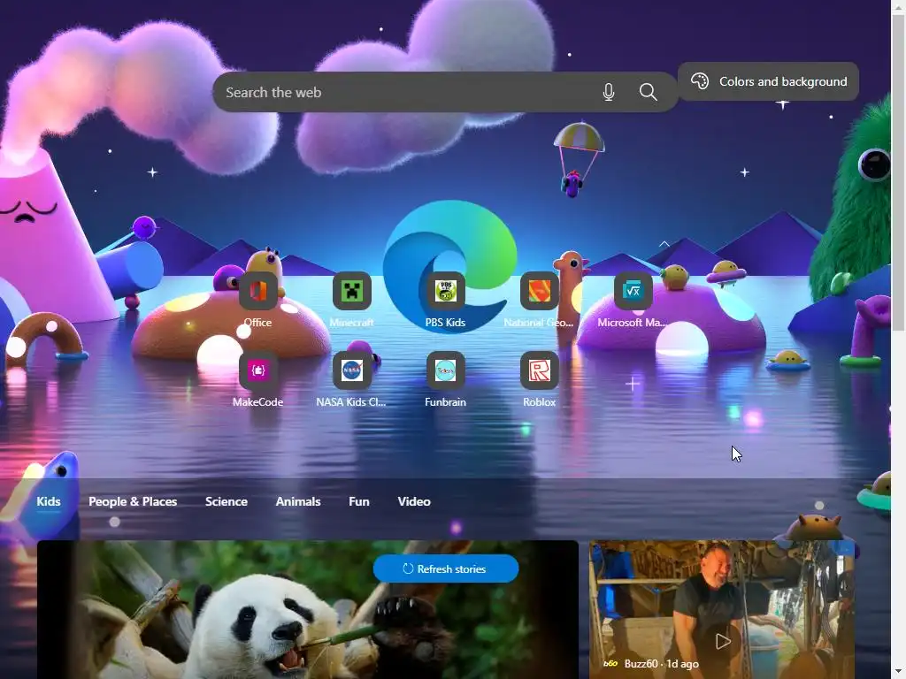
Task: Select the Kids news tab
Action: (49, 501)
